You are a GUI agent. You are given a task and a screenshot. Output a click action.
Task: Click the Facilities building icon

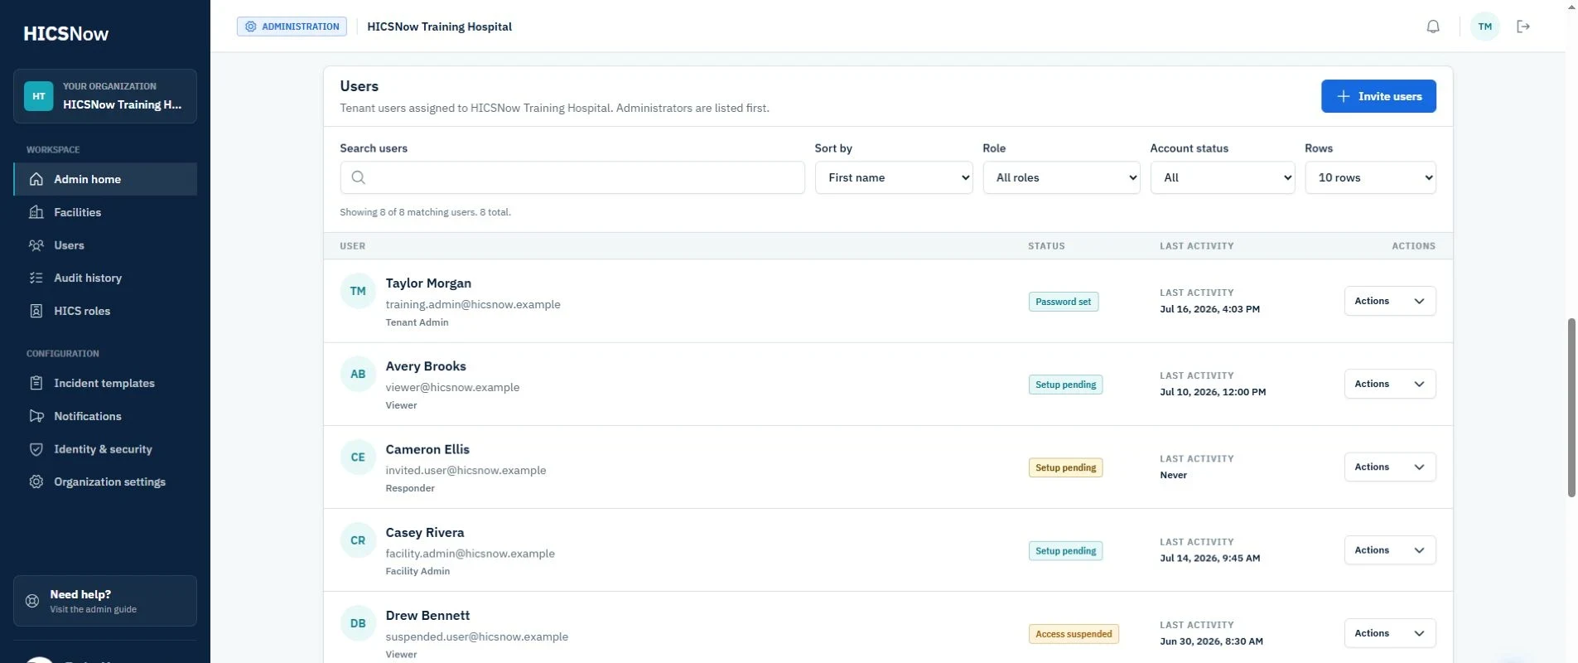pos(36,212)
